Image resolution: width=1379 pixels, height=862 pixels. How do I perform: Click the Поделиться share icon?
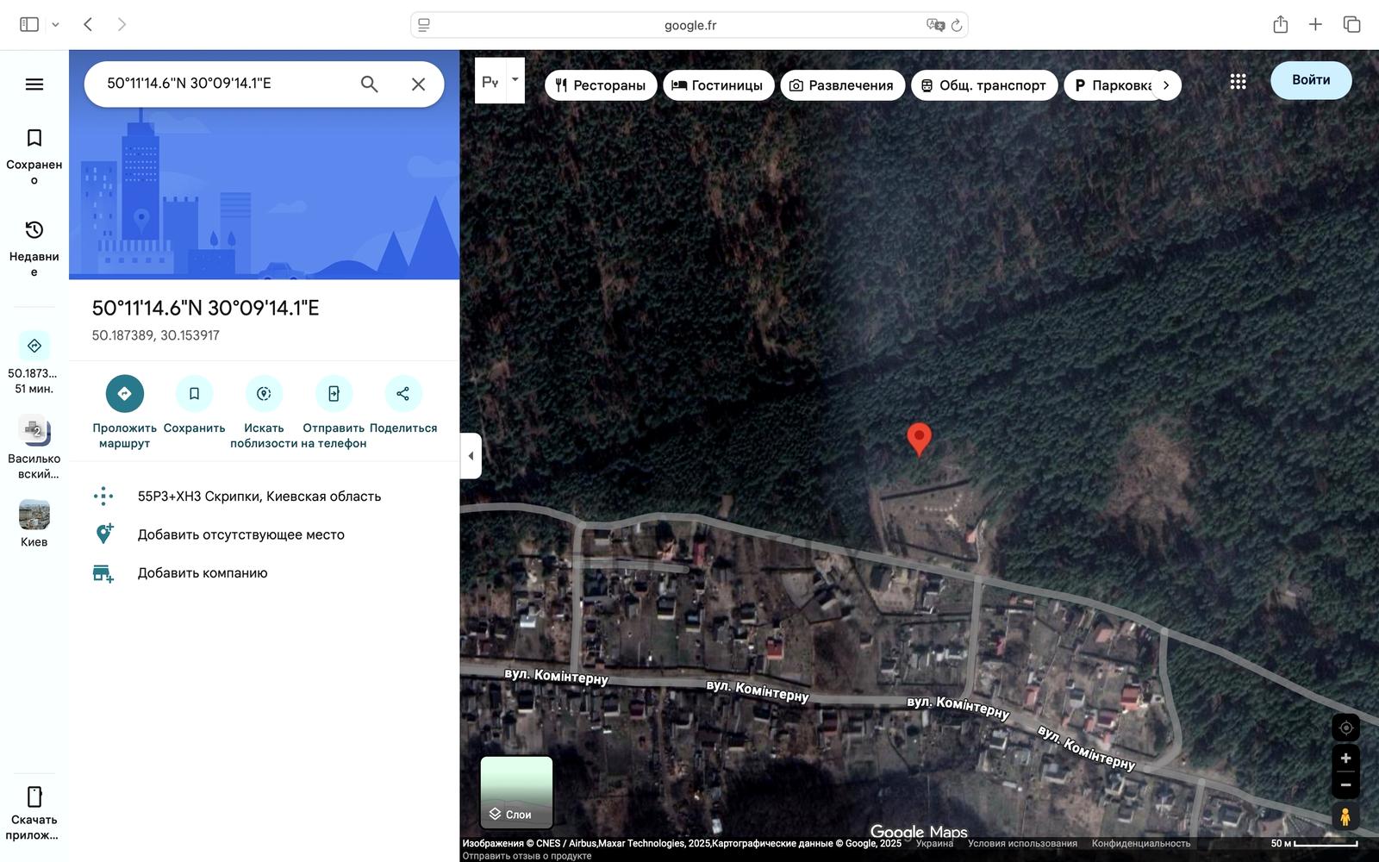point(402,394)
